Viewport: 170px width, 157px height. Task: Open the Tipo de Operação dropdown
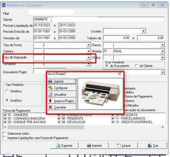88,57
